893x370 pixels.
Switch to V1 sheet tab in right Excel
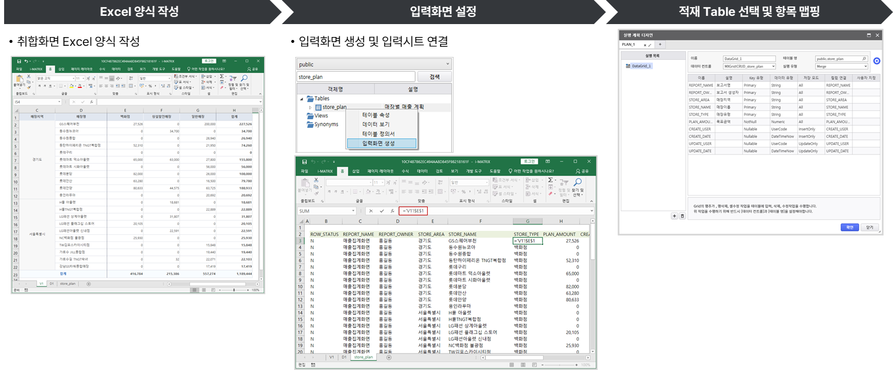pos(331,357)
